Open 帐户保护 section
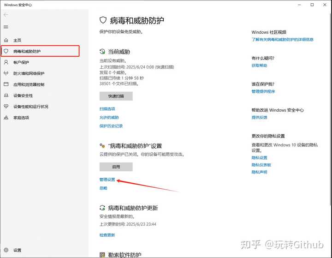This screenshot has height=258, width=332. click(21, 62)
